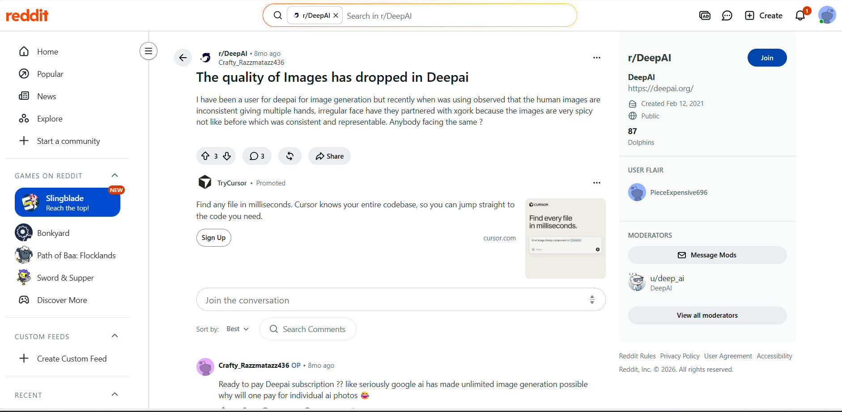Open the Bonkyard game
Image resolution: width=842 pixels, height=412 pixels.
(68, 233)
